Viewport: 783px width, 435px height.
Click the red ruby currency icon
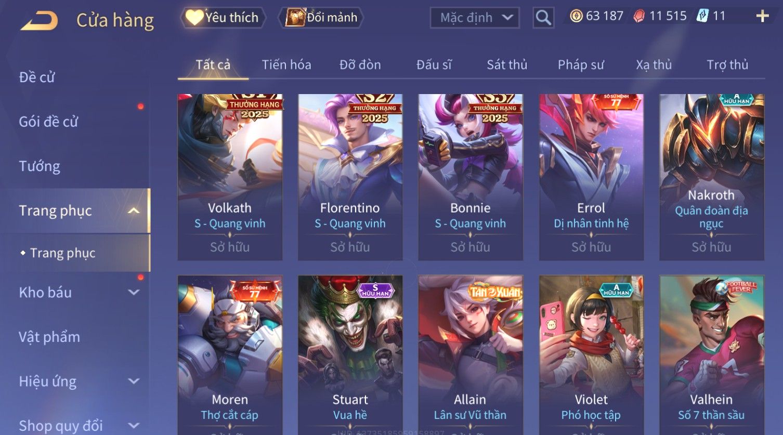(639, 17)
